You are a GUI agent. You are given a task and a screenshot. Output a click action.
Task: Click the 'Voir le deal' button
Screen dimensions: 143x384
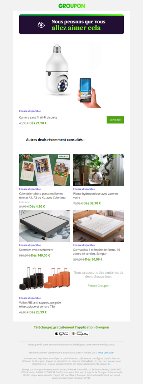click(x=115, y=120)
